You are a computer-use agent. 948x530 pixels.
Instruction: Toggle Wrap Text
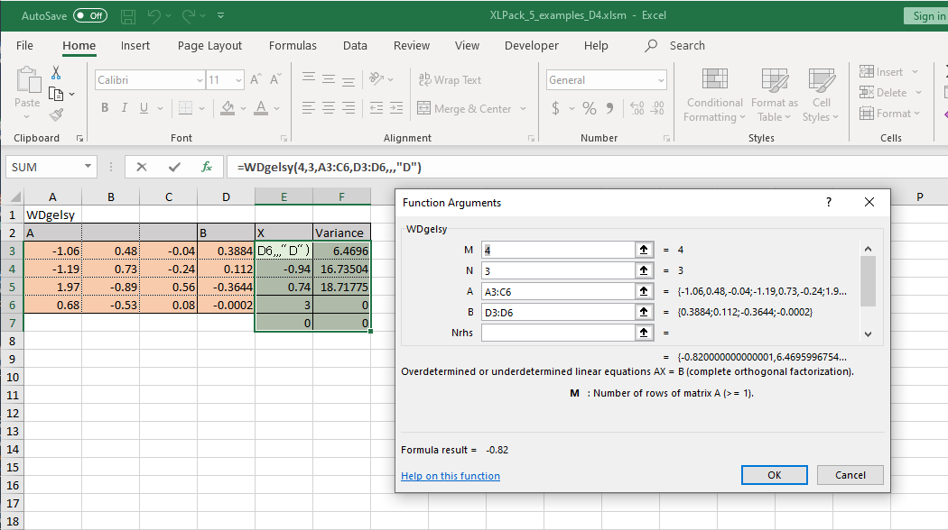point(450,79)
